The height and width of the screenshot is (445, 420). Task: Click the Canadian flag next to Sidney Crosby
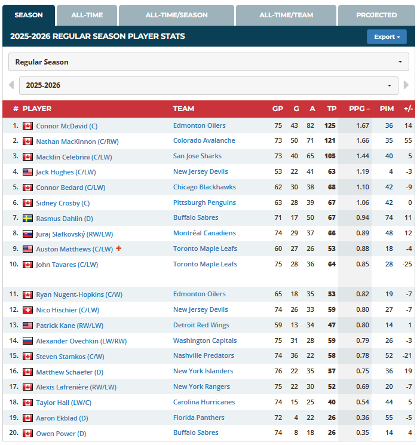pyautogui.click(x=27, y=203)
